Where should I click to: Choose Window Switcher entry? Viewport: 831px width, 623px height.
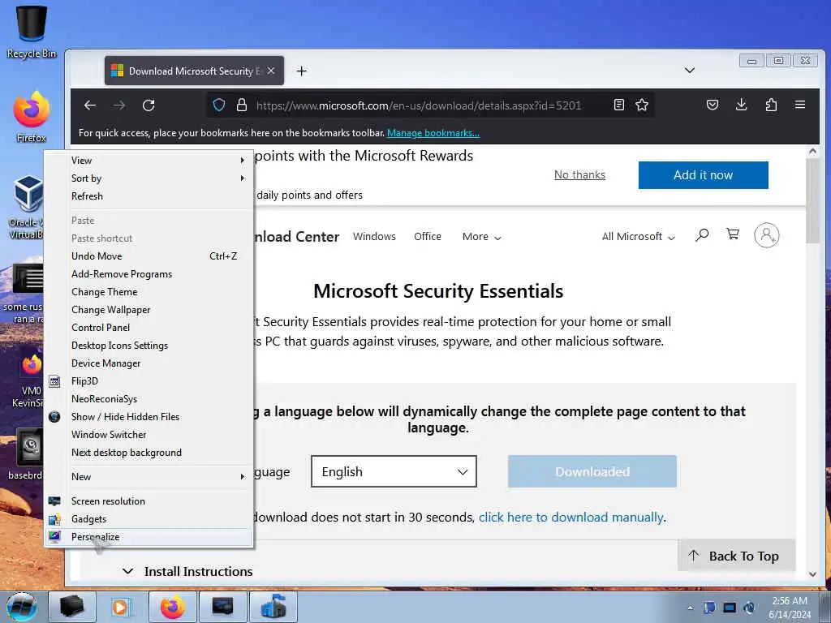click(x=149, y=435)
